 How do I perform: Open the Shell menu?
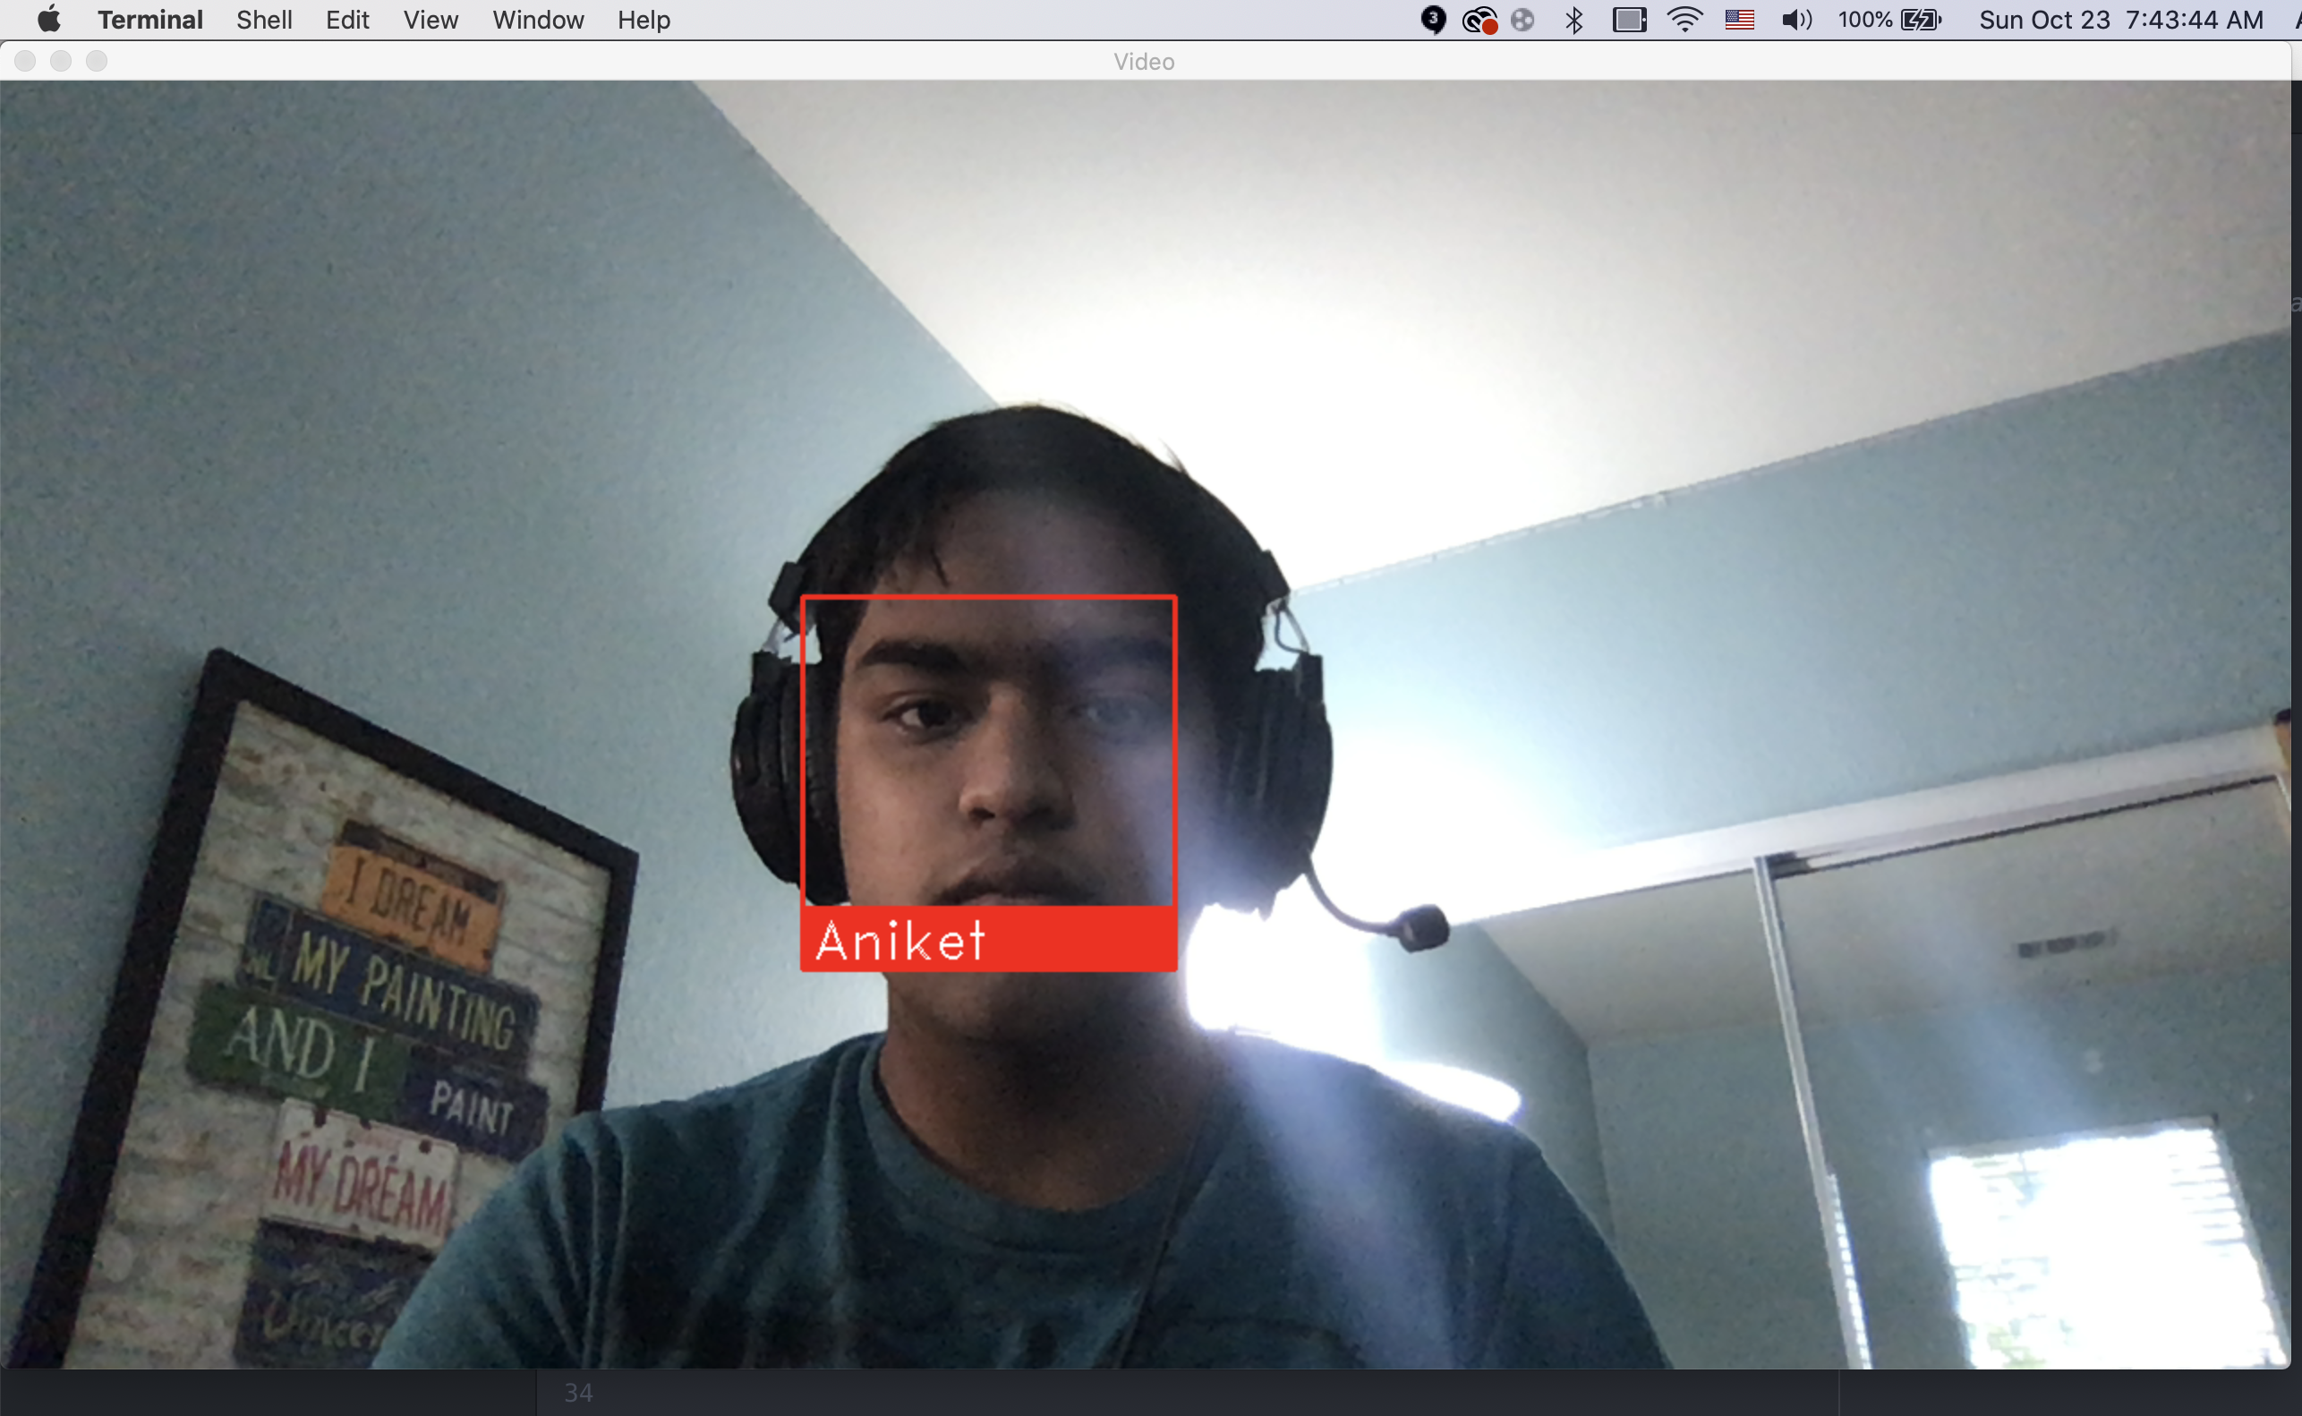tap(264, 20)
